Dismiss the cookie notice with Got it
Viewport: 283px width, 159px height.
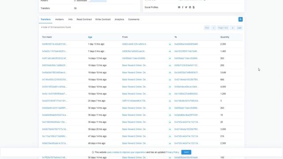pos(186,152)
